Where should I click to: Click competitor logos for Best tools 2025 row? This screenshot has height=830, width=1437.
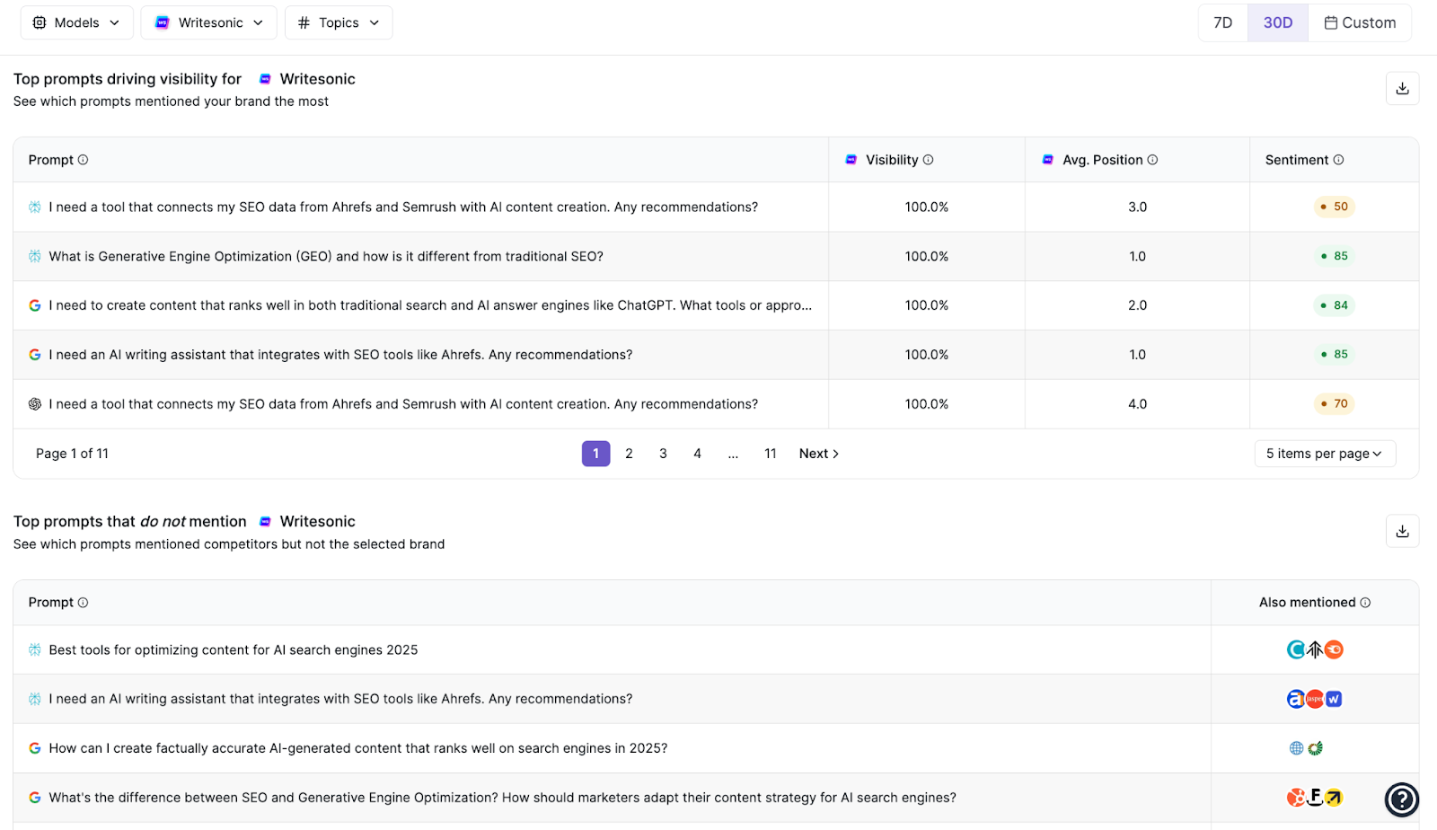pyautogui.click(x=1315, y=649)
